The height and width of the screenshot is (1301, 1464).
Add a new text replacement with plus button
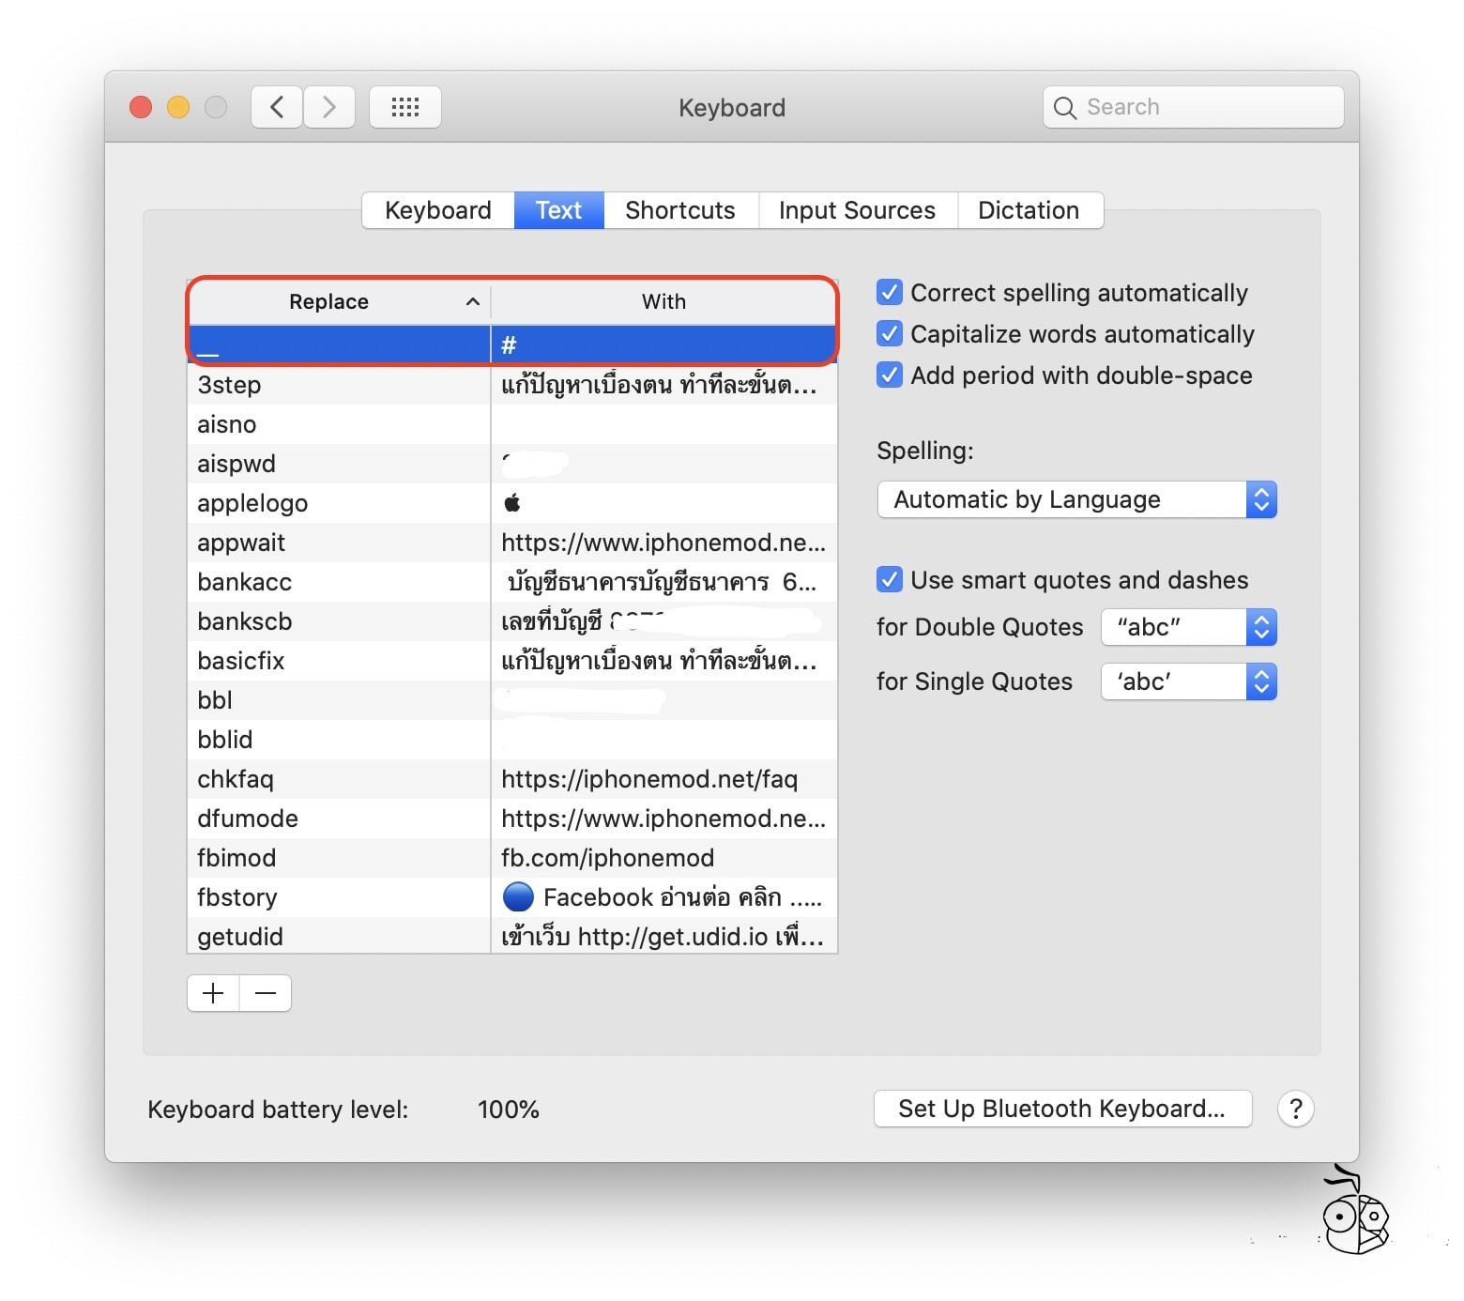212,992
